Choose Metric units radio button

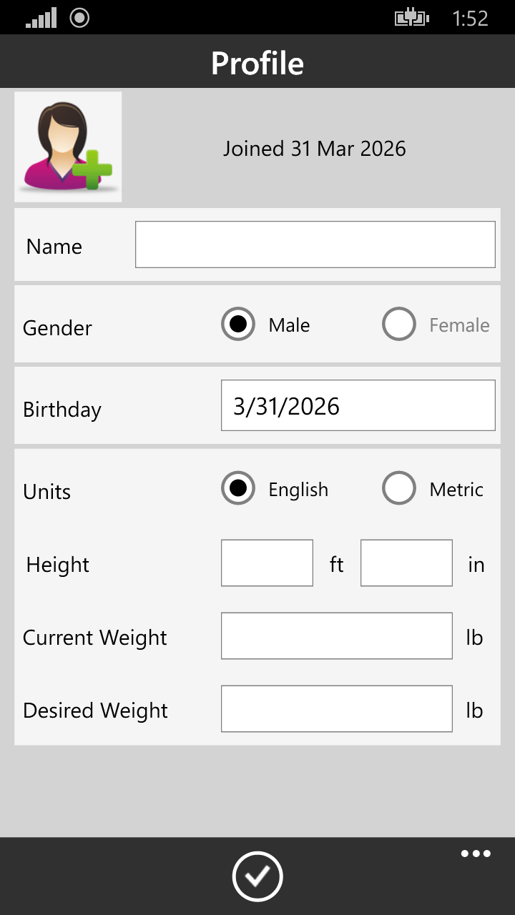point(399,489)
